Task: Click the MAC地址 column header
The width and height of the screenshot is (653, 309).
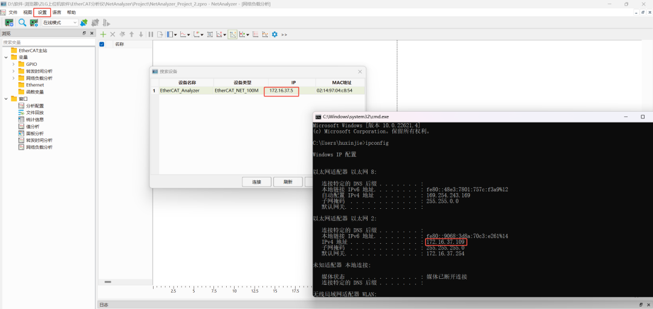Action: coord(342,83)
